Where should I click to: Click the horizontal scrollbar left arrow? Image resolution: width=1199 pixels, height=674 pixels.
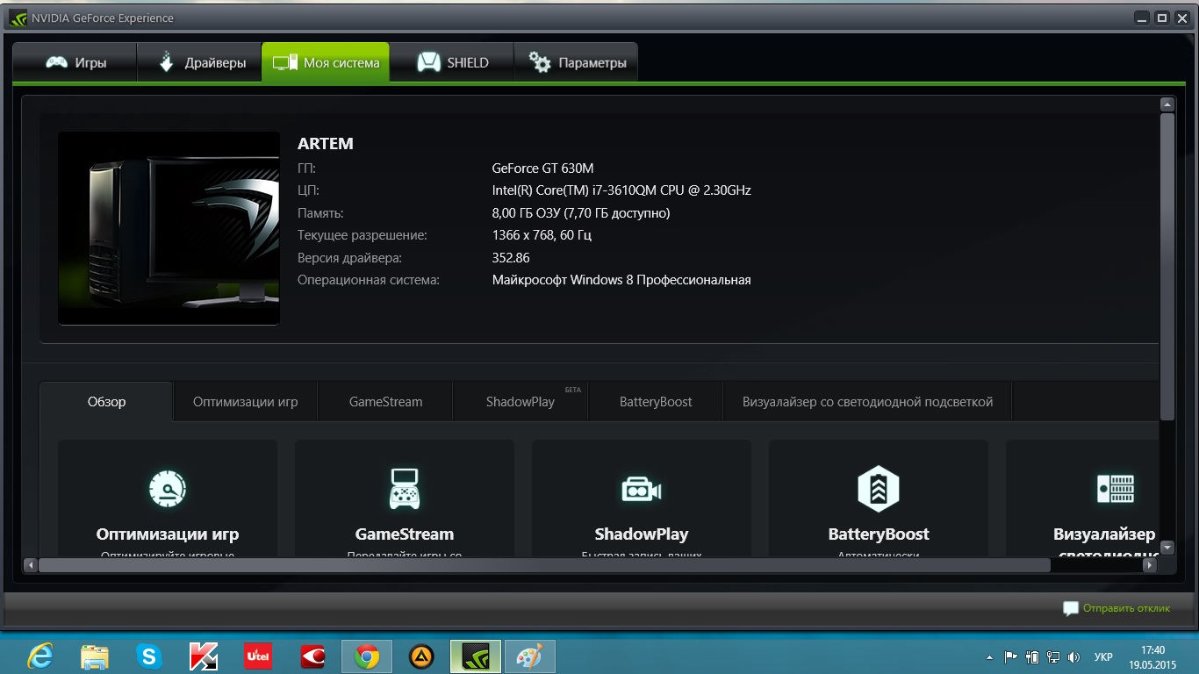[30, 566]
